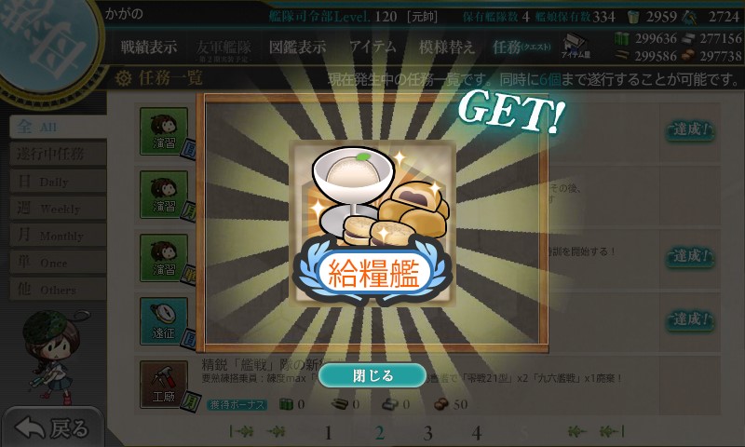Jump to first page arrow icon
Viewport: 745px width, 447px height.
pos(241,431)
